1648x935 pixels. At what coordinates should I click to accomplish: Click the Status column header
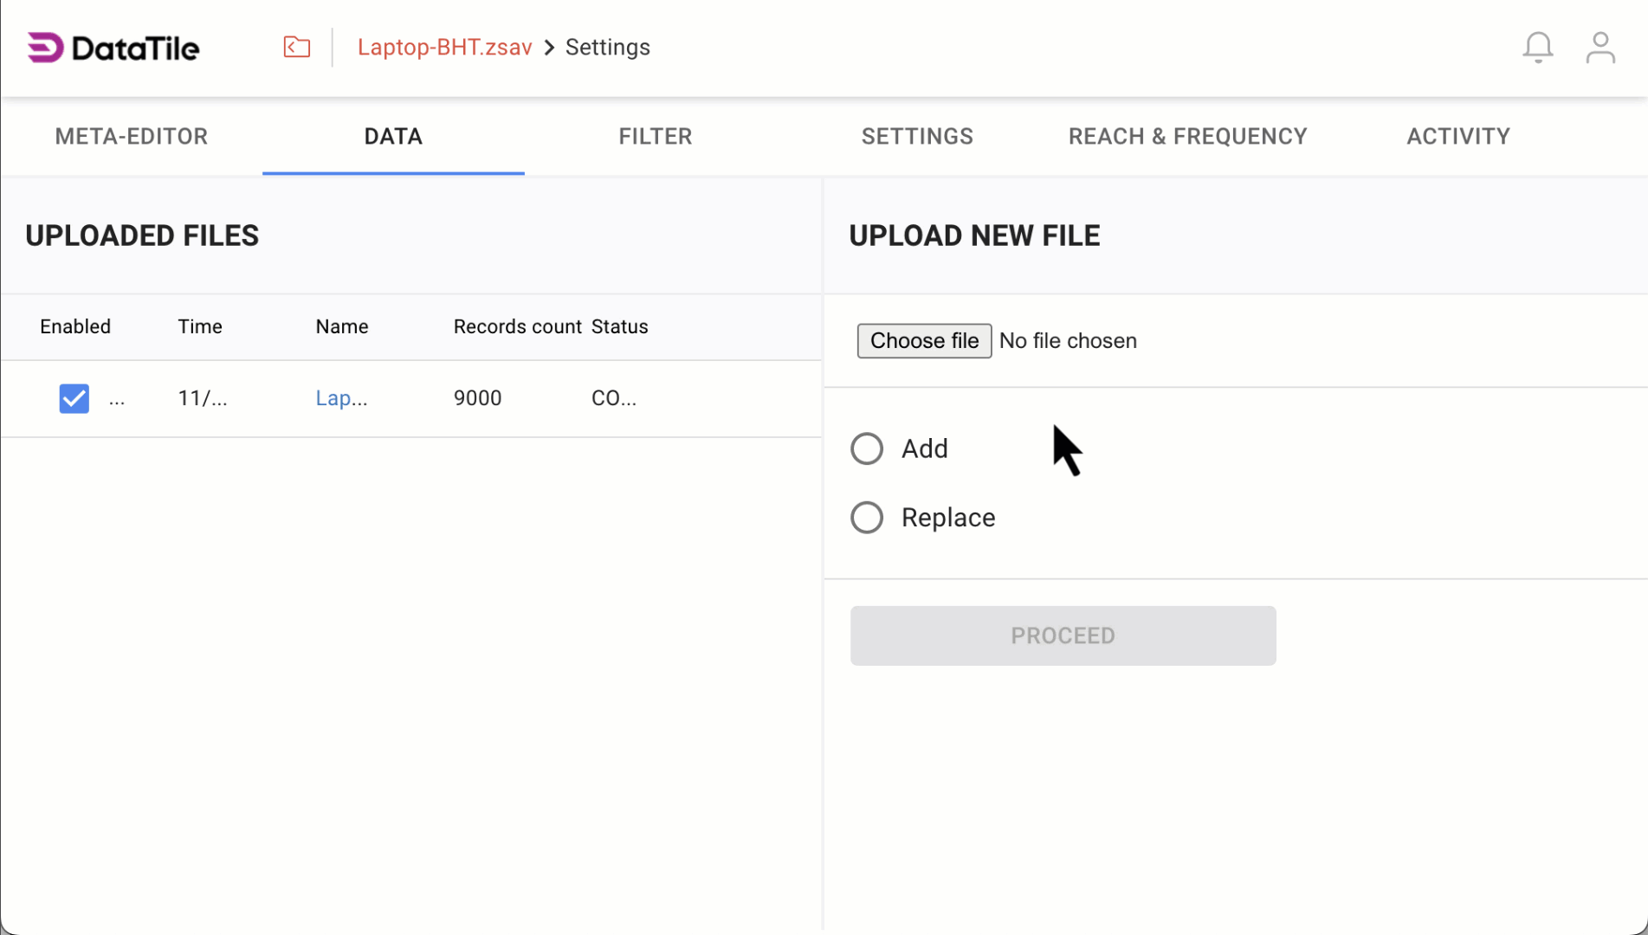coord(620,326)
